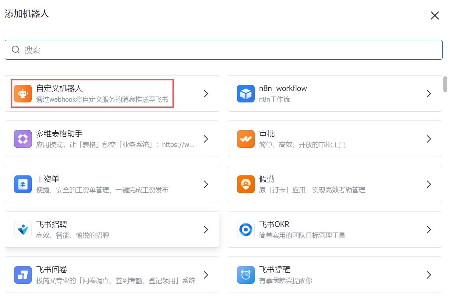Viewport: 450px width, 304px height.
Task: Click the purple 多维表格助手 icon
Action: tap(23, 139)
